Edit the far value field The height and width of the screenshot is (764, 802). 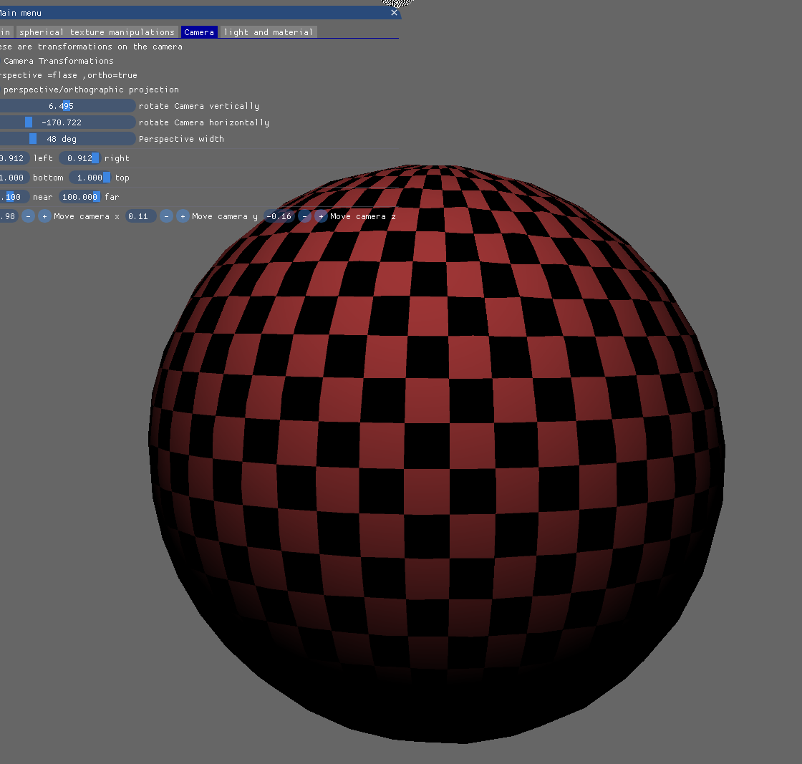coord(79,196)
